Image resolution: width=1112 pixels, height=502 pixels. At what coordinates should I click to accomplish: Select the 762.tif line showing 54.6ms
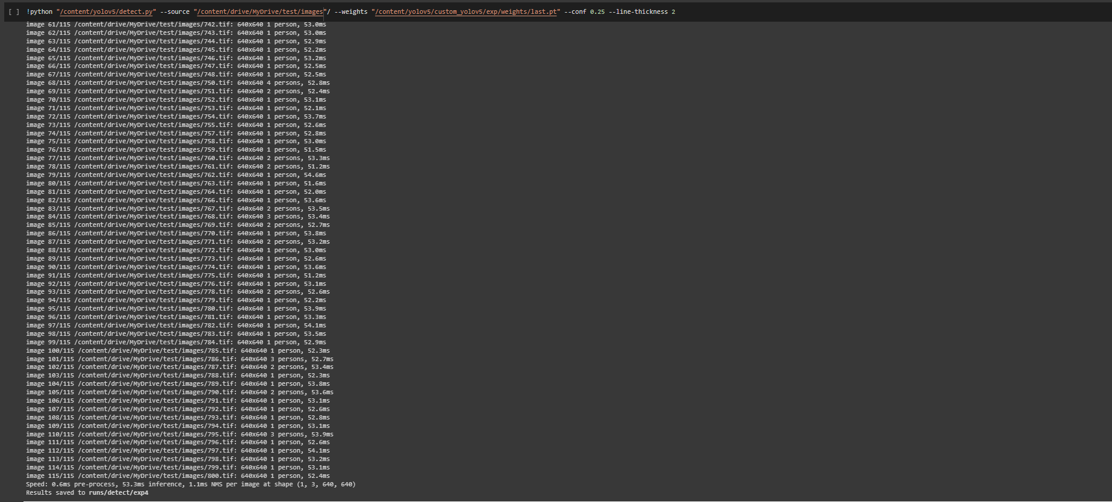[176, 175]
